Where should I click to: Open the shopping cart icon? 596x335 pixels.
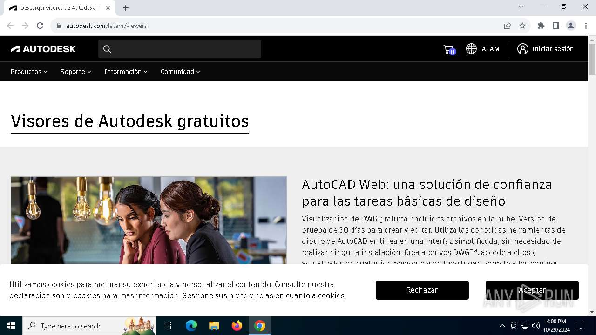click(448, 49)
